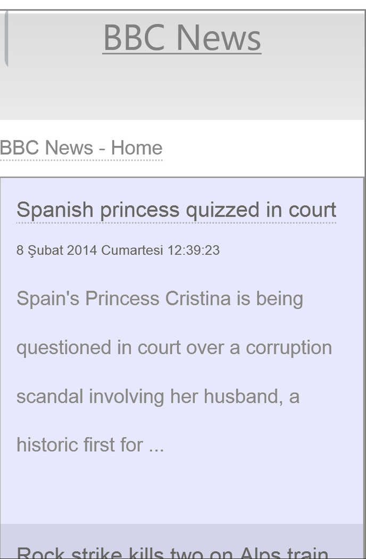
Task: Click summary line historic first for
Action: tap(80, 445)
